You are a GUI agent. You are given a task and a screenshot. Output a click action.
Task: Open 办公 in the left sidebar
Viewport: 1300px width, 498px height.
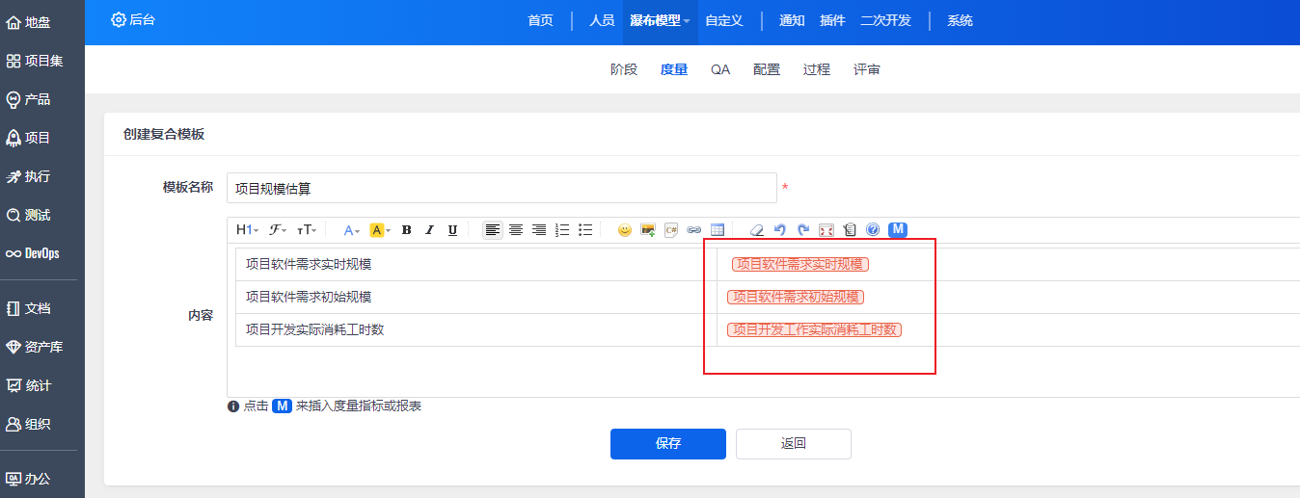pos(29,479)
